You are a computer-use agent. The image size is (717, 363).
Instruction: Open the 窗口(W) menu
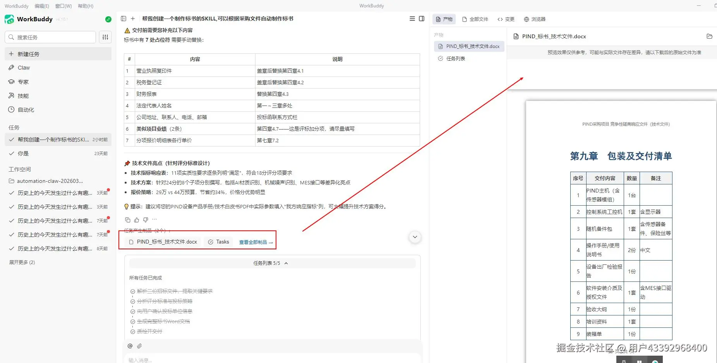point(63,6)
